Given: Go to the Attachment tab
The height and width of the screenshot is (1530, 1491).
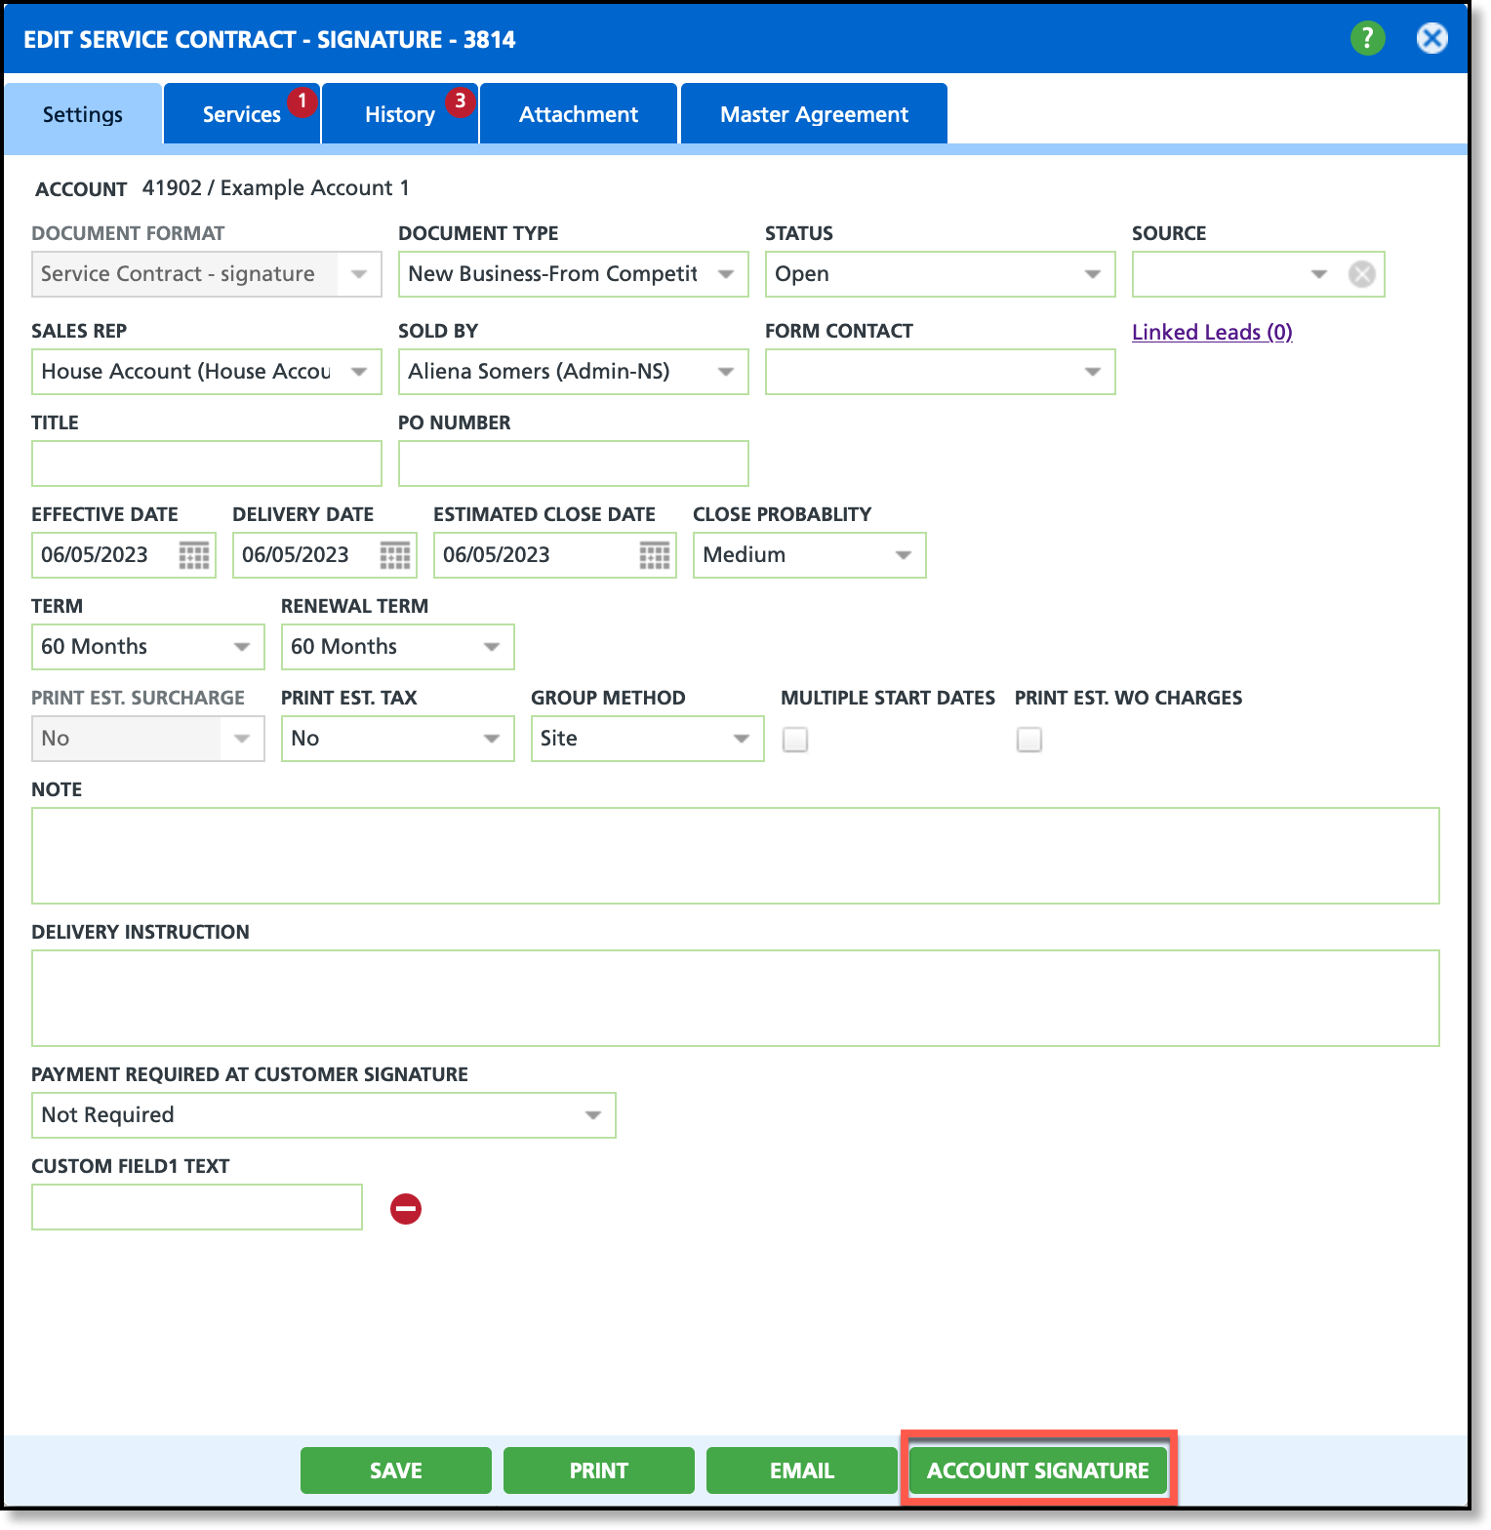Looking at the screenshot, I should point(579,114).
